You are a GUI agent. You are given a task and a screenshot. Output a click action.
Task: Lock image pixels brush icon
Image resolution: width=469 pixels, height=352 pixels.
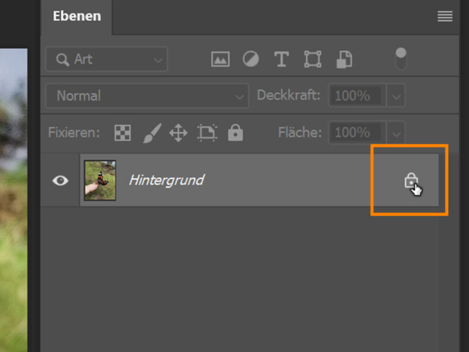(x=152, y=133)
